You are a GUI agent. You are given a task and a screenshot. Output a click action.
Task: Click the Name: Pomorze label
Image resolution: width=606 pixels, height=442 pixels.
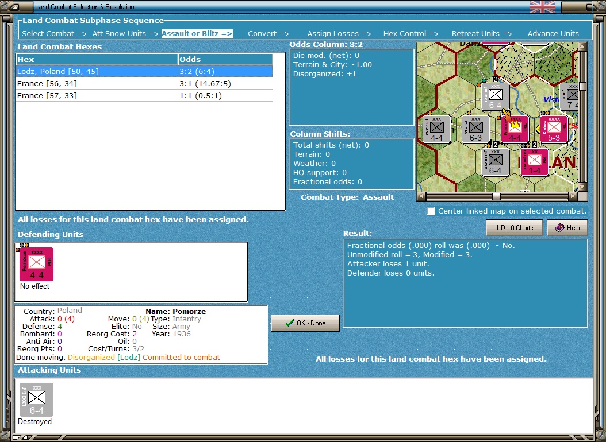click(x=175, y=311)
